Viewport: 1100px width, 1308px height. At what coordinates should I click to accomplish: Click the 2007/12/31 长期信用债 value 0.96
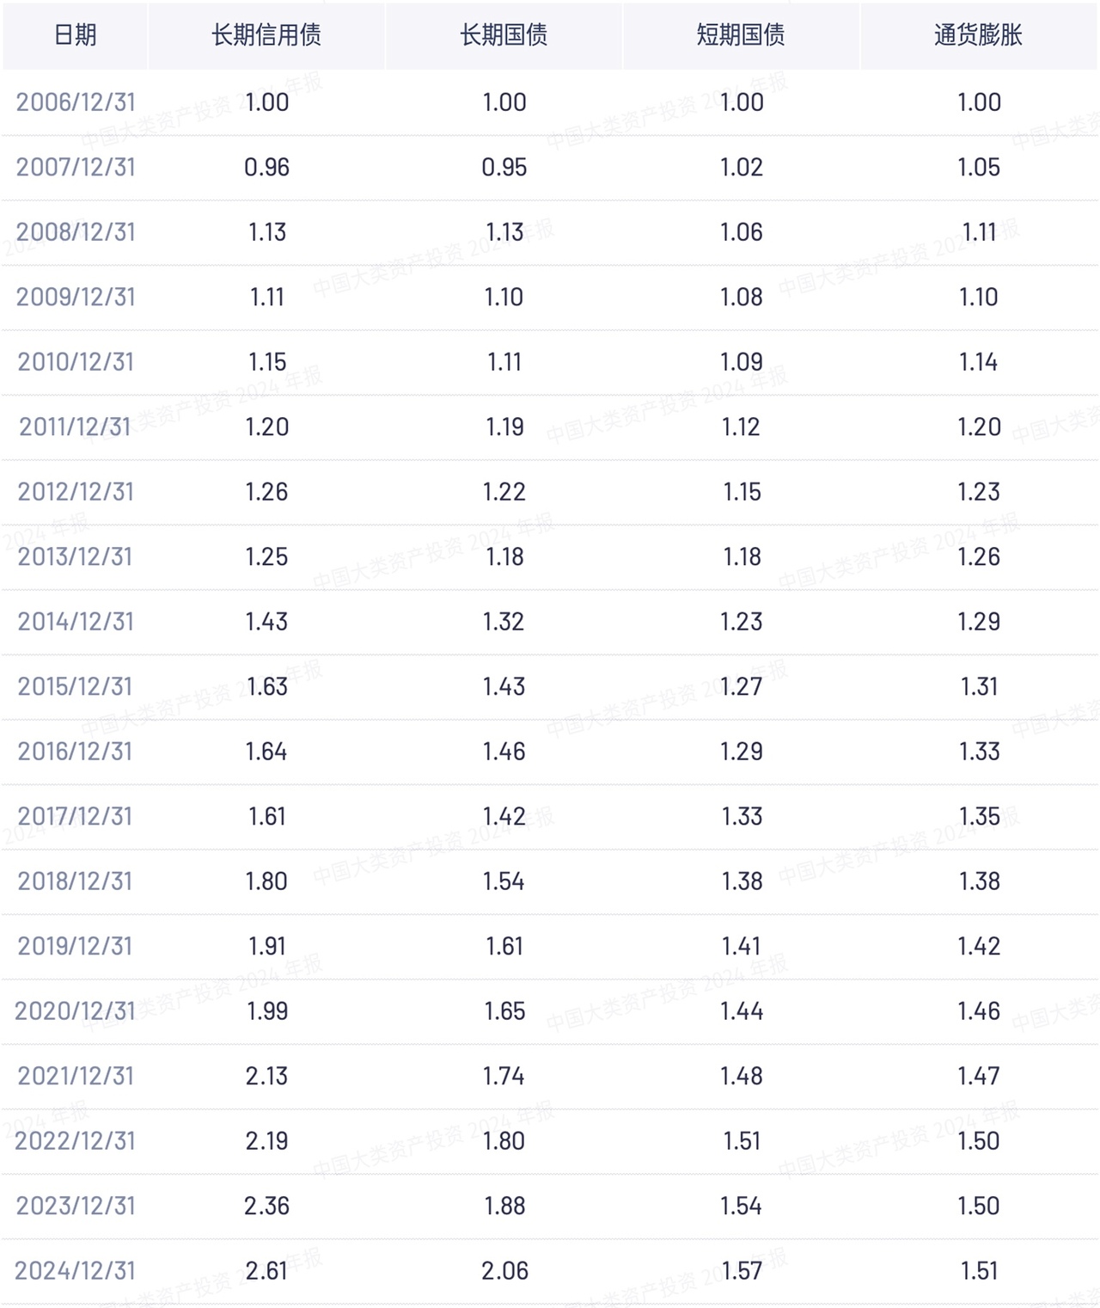point(266,167)
